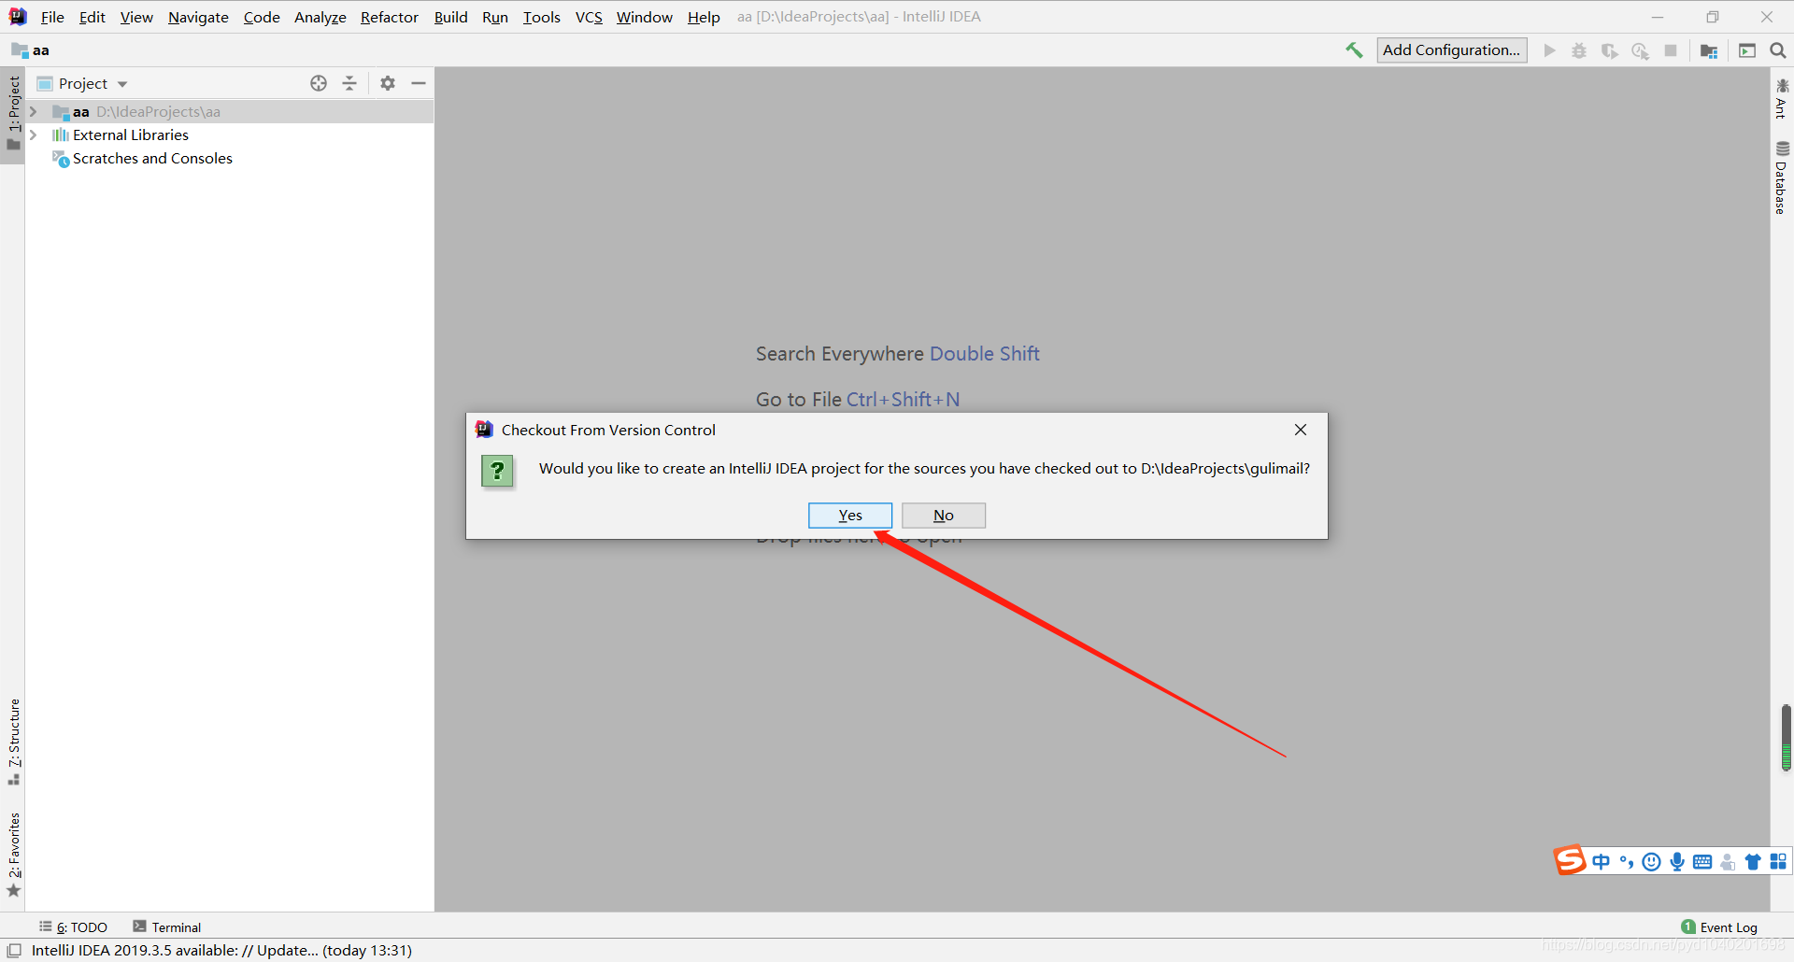
Task: Close the Checkout From Version Control dialog
Action: (x=1301, y=430)
